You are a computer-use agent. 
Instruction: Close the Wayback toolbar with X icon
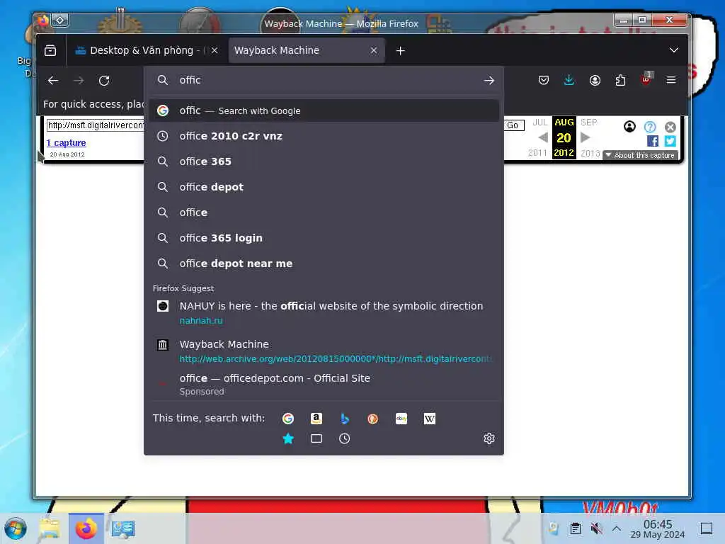(x=670, y=127)
